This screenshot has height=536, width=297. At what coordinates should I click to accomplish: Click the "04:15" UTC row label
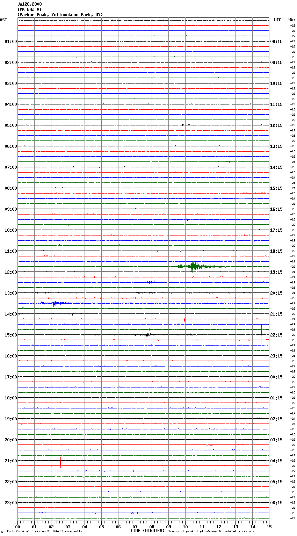(x=276, y=461)
